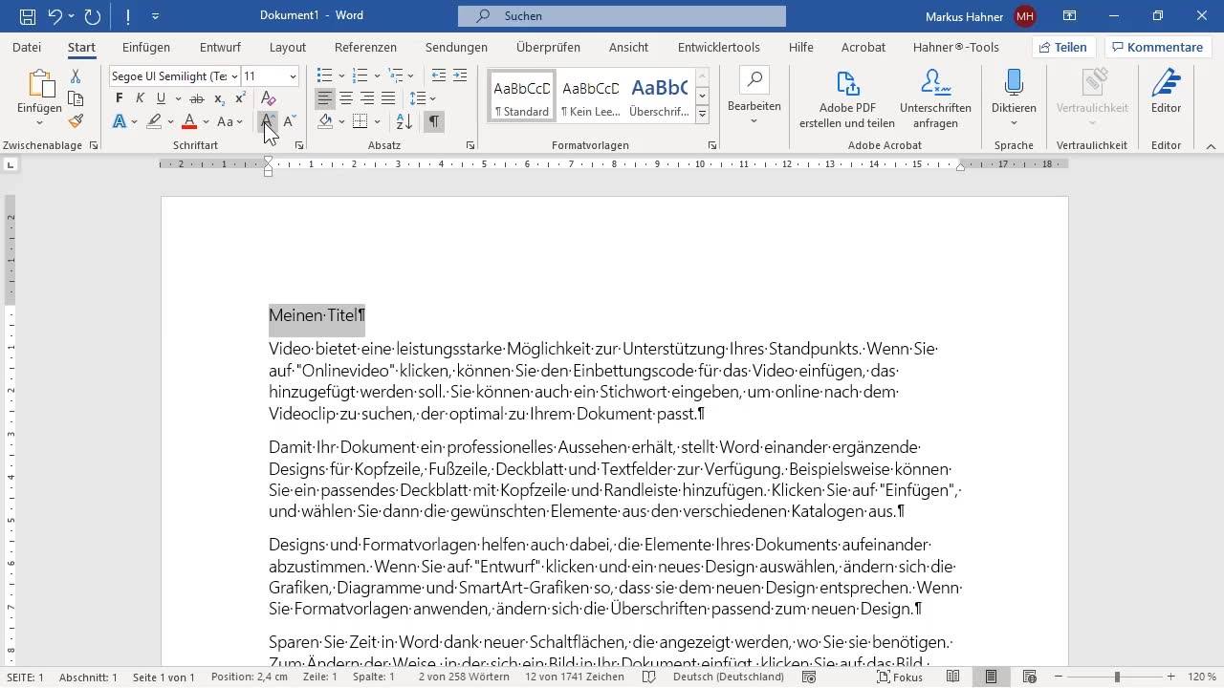The width and height of the screenshot is (1224, 688).
Task: Open the Überprüfen tab
Action: click(x=548, y=47)
